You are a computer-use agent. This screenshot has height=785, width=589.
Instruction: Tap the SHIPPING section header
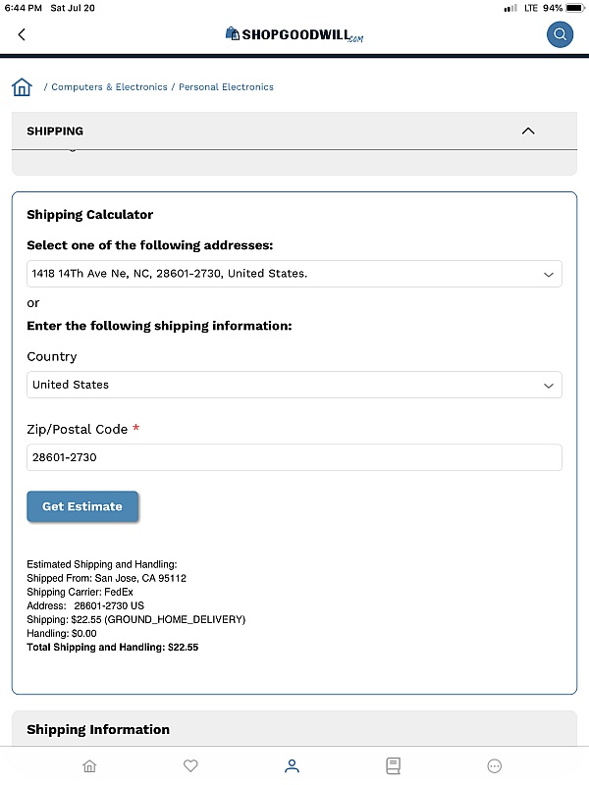294,131
